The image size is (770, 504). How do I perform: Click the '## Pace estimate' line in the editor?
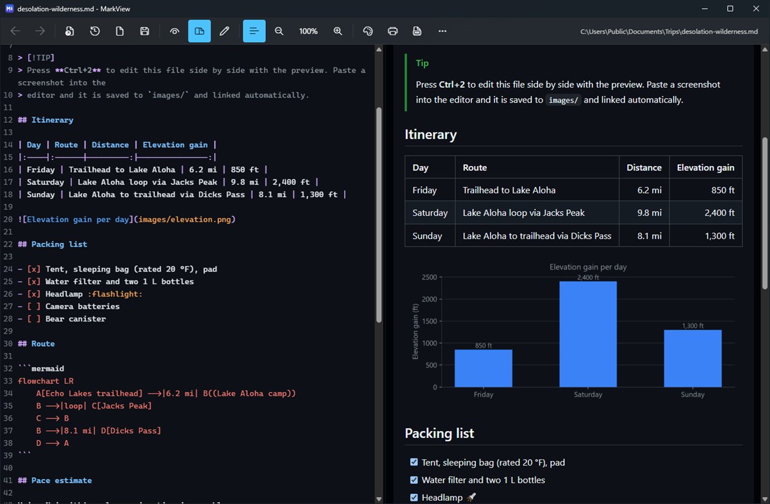(54, 480)
